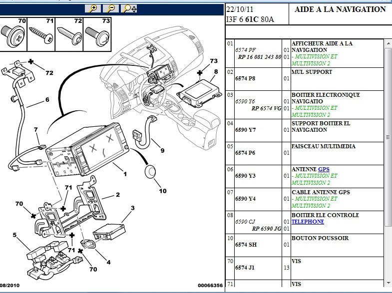
Task: Click callout number 8 on diagram
Action: click(216, 72)
